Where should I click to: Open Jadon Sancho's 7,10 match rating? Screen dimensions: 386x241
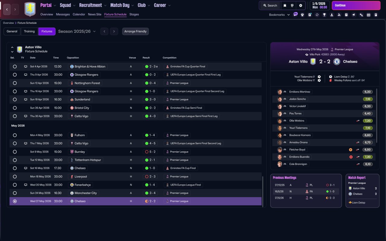pos(368,99)
